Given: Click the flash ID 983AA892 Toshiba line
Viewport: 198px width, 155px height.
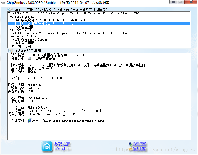Looking at the screenshot, I should 52,114.
